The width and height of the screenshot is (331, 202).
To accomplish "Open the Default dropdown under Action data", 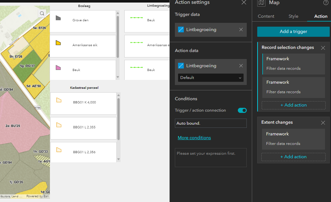I will pyautogui.click(x=210, y=77).
